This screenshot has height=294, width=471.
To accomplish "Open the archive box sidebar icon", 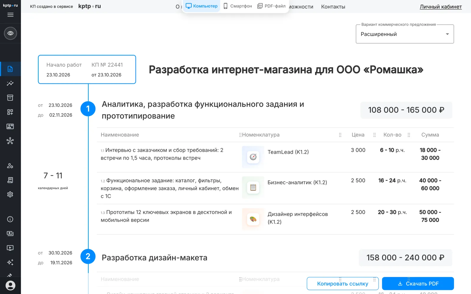I will point(10,98).
